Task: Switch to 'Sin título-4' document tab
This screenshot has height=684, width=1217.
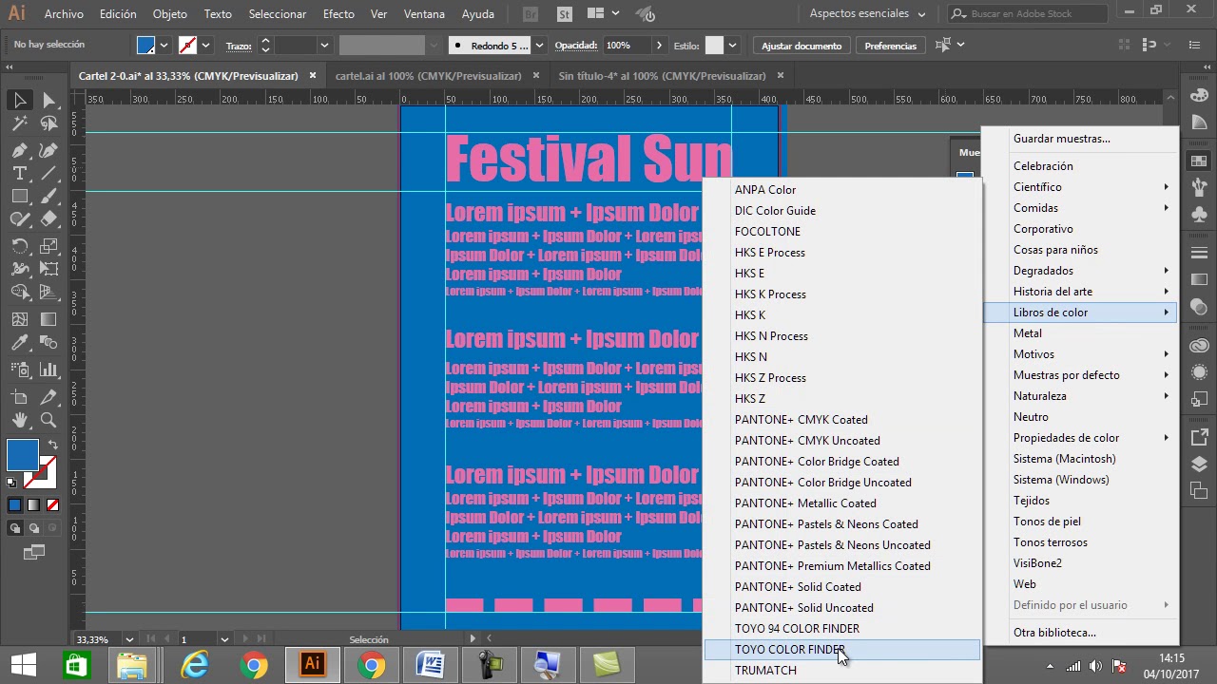Action: click(662, 76)
